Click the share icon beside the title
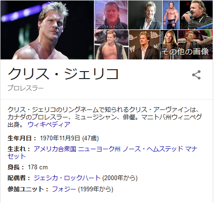 pos(196,75)
